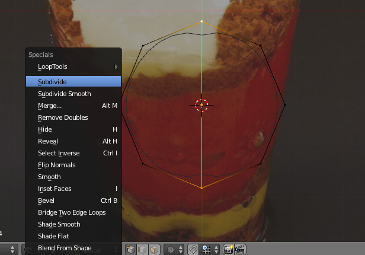
Task: Toggle the snap magnet icon
Action: [x=193, y=250]
